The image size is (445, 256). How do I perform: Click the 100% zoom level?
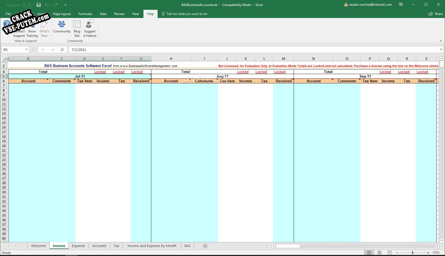pyautogui.click(x=436, y=253)
